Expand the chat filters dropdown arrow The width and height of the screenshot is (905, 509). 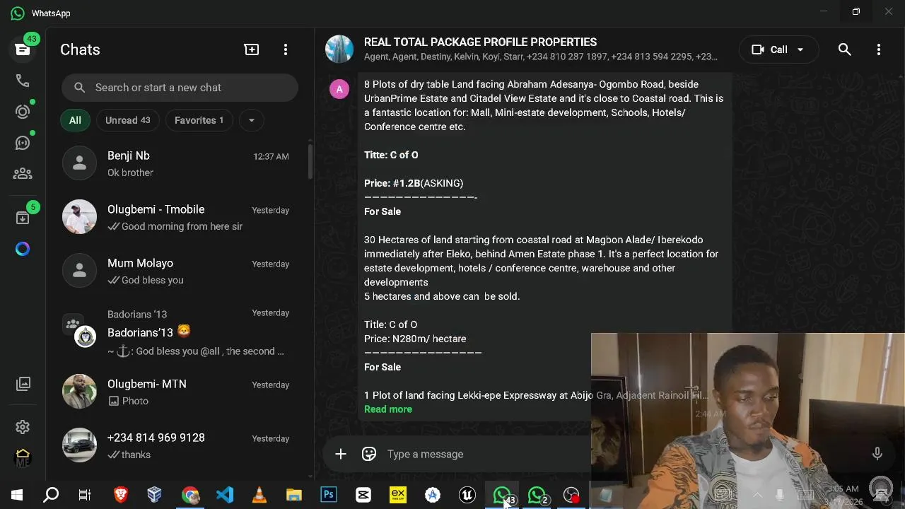[x=251, y=120]
